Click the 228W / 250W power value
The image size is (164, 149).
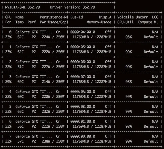(53, 97)
